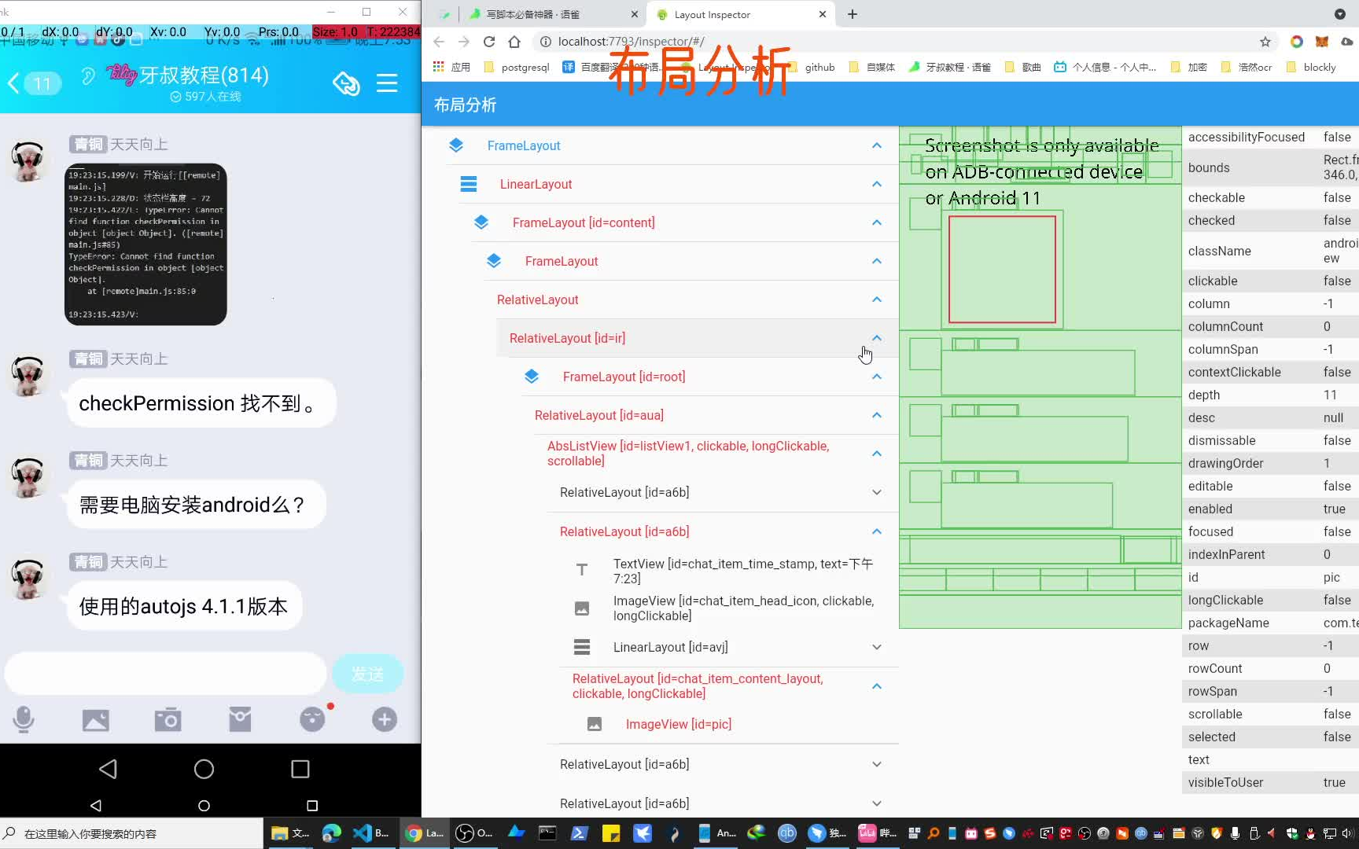Click inside the chat message input field
The width and height of the screenshot is (1359, 849).
pos(165,673)
